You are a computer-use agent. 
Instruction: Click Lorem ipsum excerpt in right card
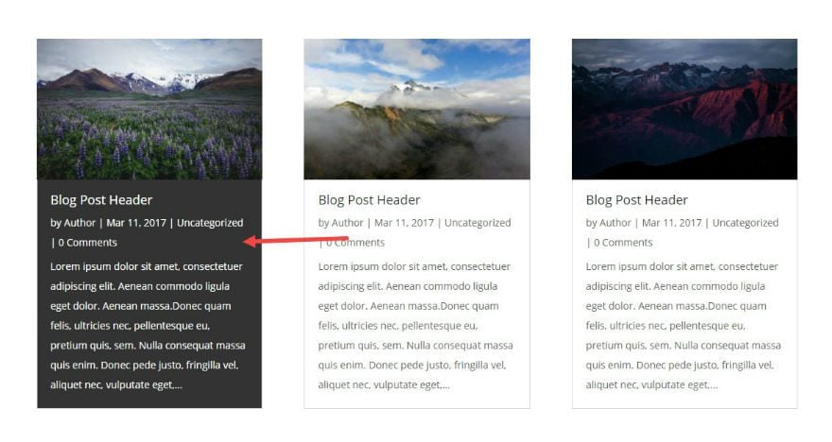(x=684, y=326)
